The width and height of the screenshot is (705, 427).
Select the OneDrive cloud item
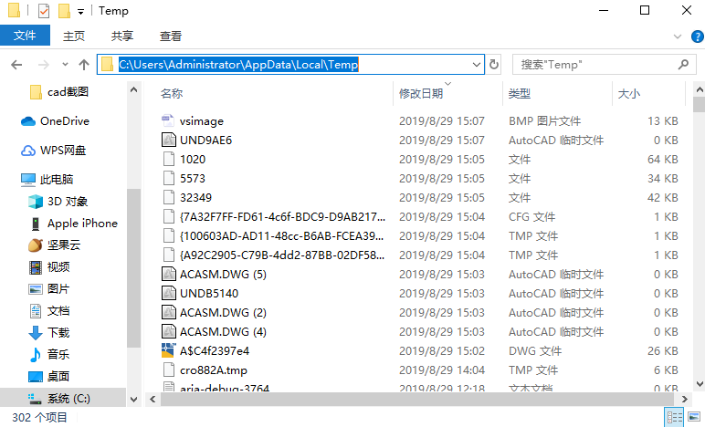(64, 120)
